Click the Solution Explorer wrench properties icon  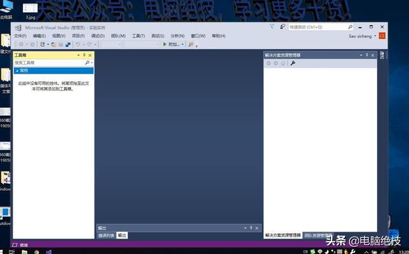click(x=293, y=63)
